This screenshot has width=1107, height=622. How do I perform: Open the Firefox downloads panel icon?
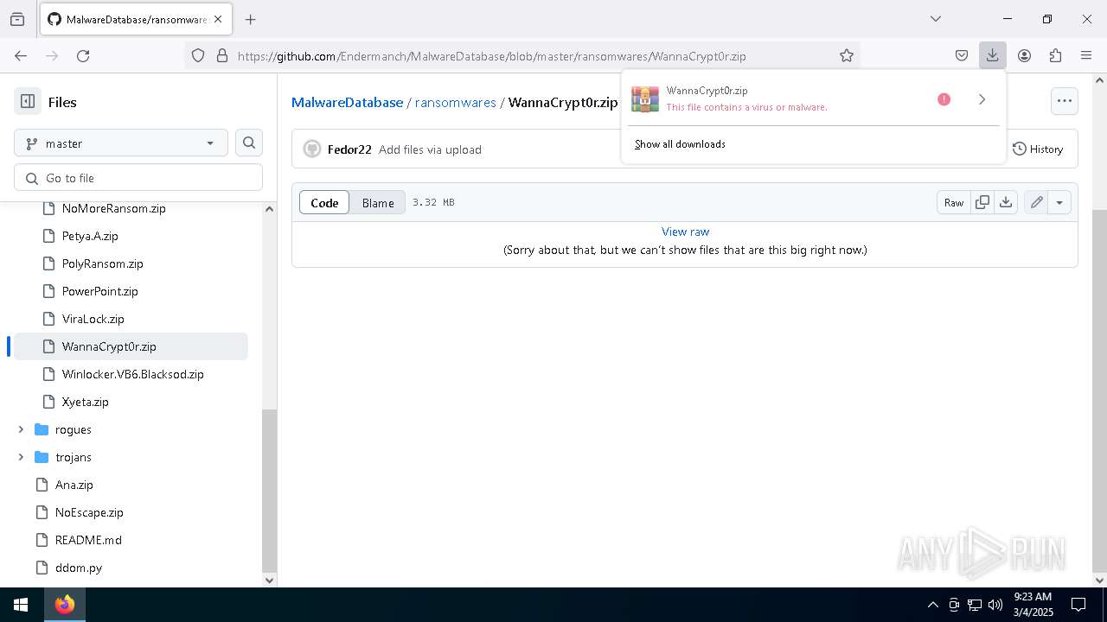click(992, 55)
